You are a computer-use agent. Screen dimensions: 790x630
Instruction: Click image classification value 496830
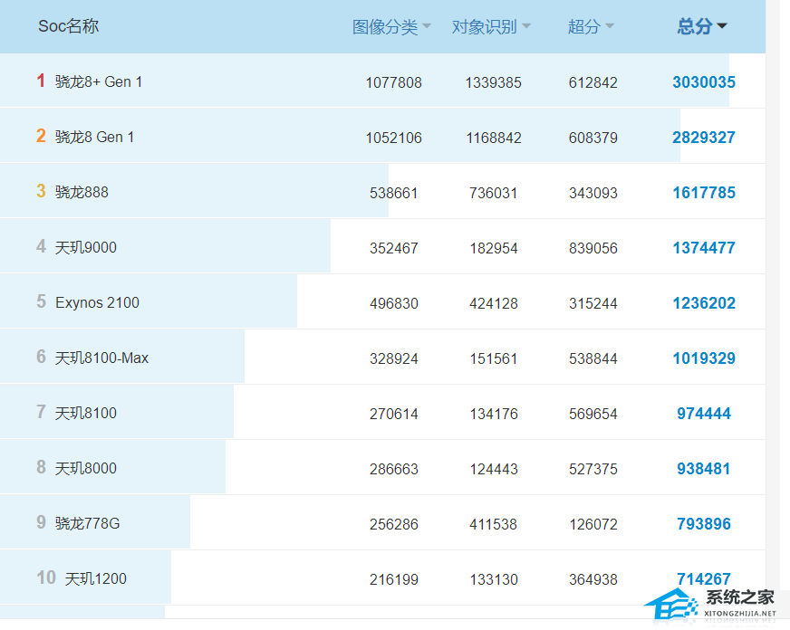click(x=393, y=303)
